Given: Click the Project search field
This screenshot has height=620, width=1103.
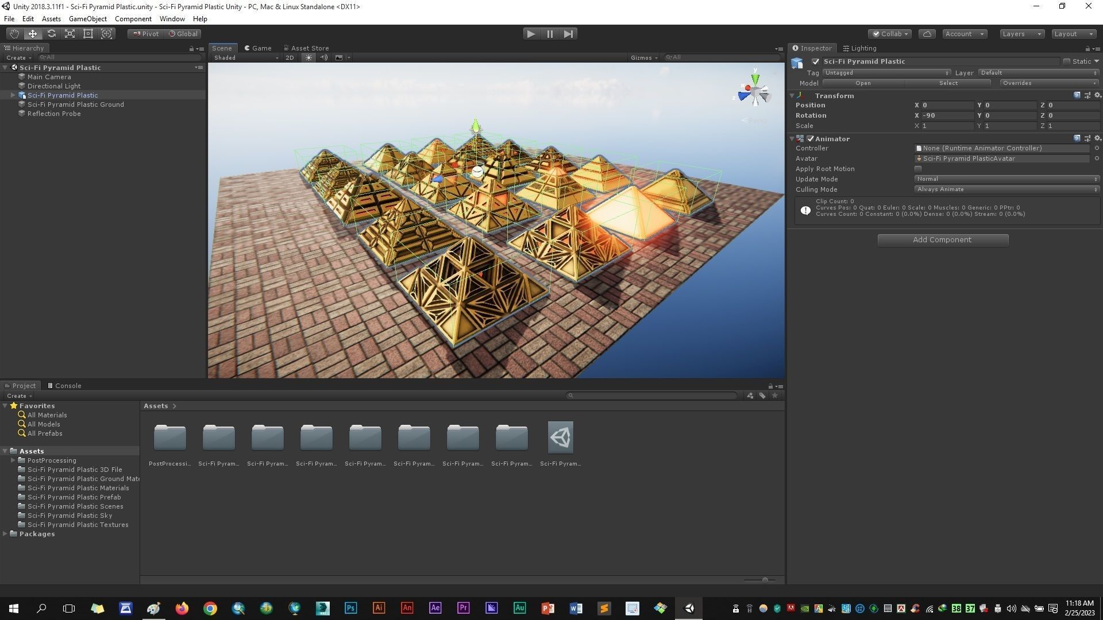Looking at the screenshot, I should click(651, 396).
